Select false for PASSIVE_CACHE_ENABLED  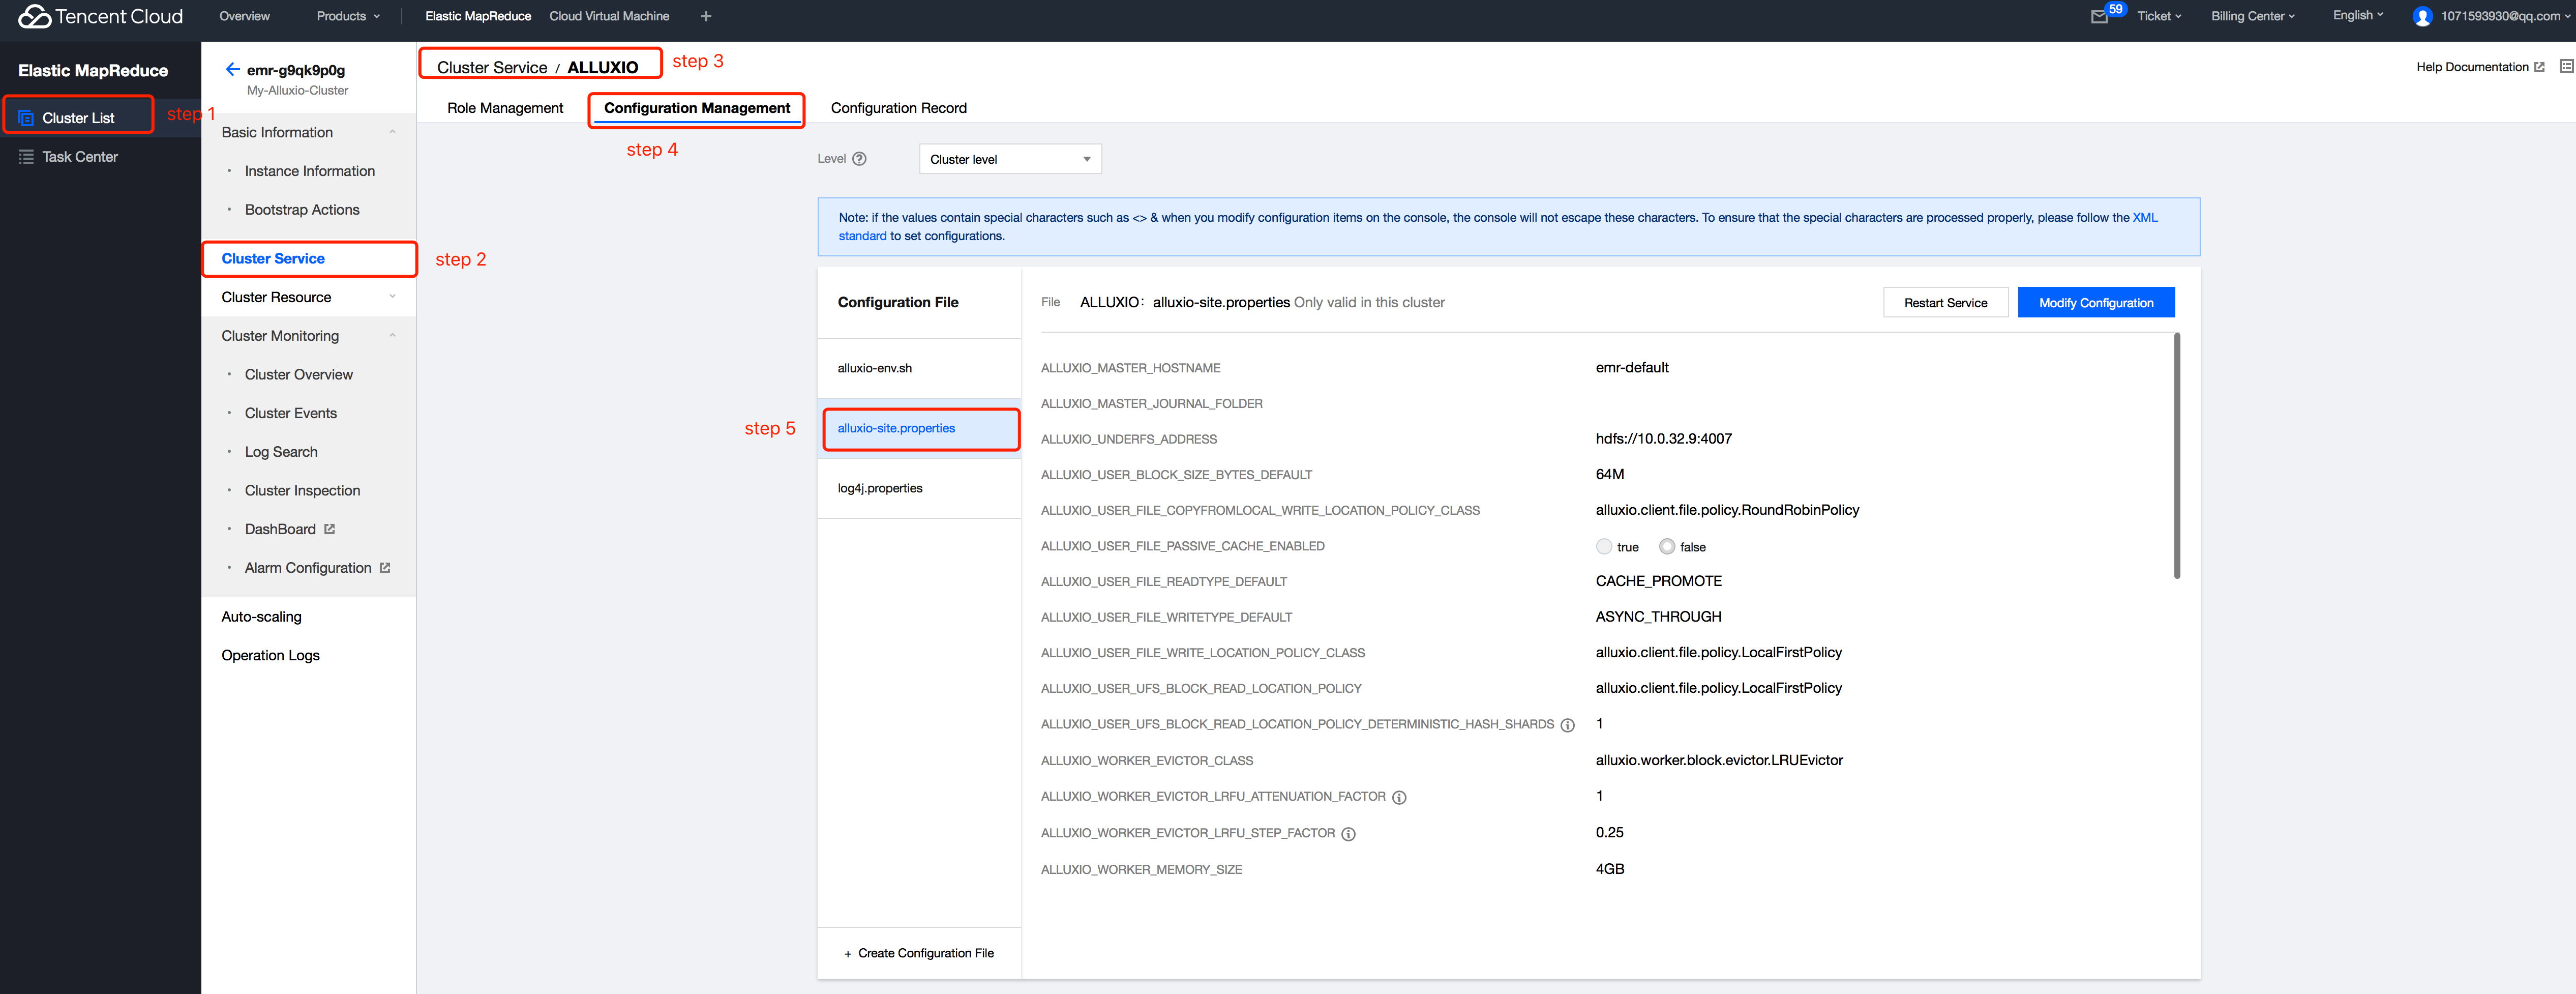point(1667,547)
